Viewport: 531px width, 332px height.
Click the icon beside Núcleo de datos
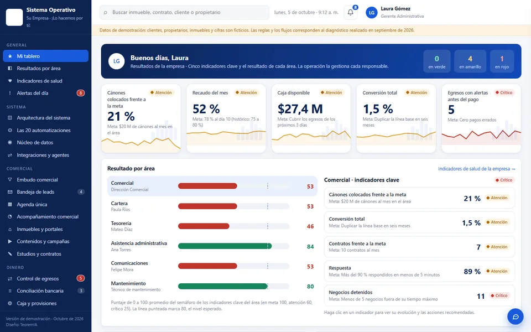[x=10, y=143]
